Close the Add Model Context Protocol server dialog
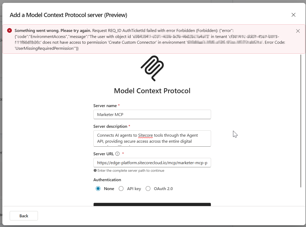Image resolution: width=306 pixels, height=227 pixels. click(x=293, y=15)
